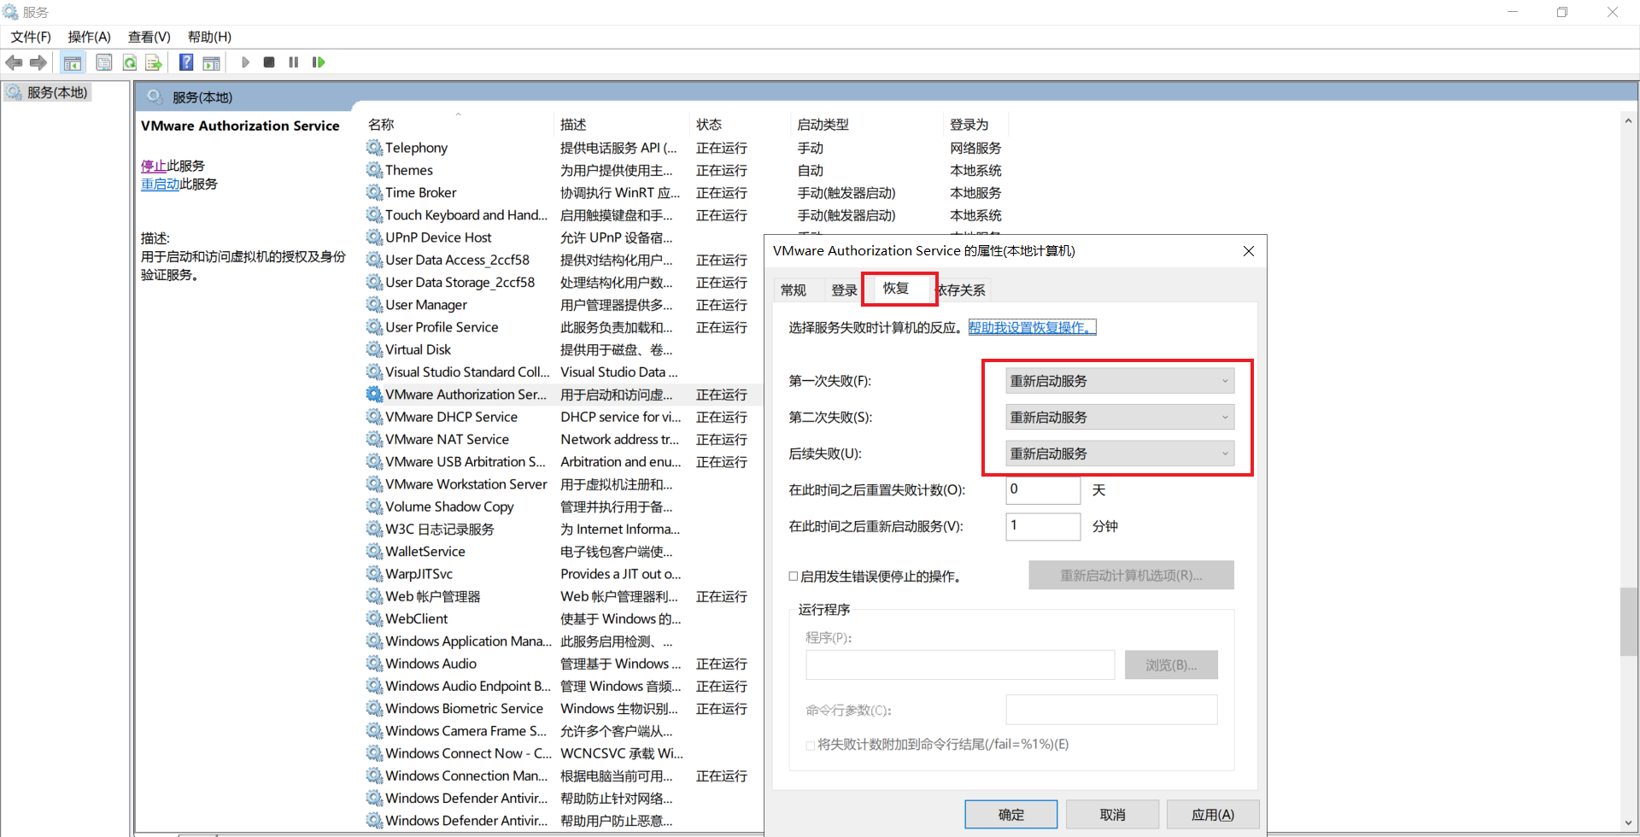
Task: Click the gear icon beside Windows Audio
Action: 374,664
